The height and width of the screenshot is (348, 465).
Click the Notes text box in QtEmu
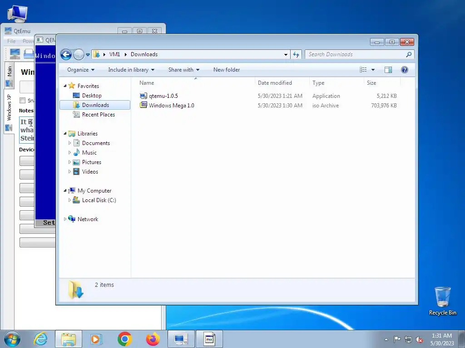27,130
